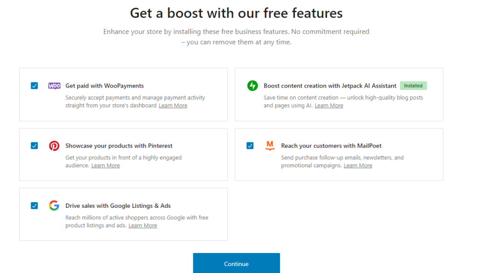The height and width of the screenshot is (273, 477).
Task: Toggle the Pinterest feature checkbox
Action: 34,146
